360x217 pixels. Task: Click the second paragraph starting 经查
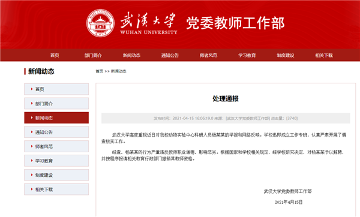[x=223, y=155]
